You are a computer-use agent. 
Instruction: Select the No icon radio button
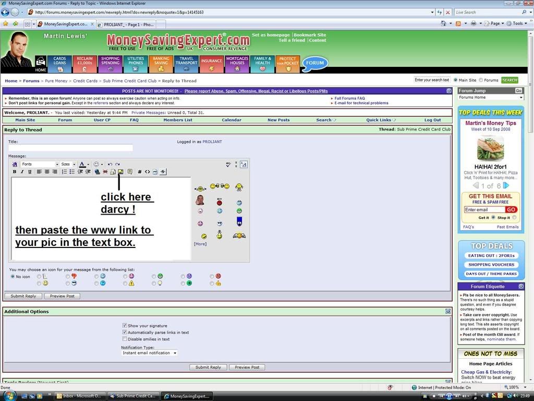coord(13,277)
